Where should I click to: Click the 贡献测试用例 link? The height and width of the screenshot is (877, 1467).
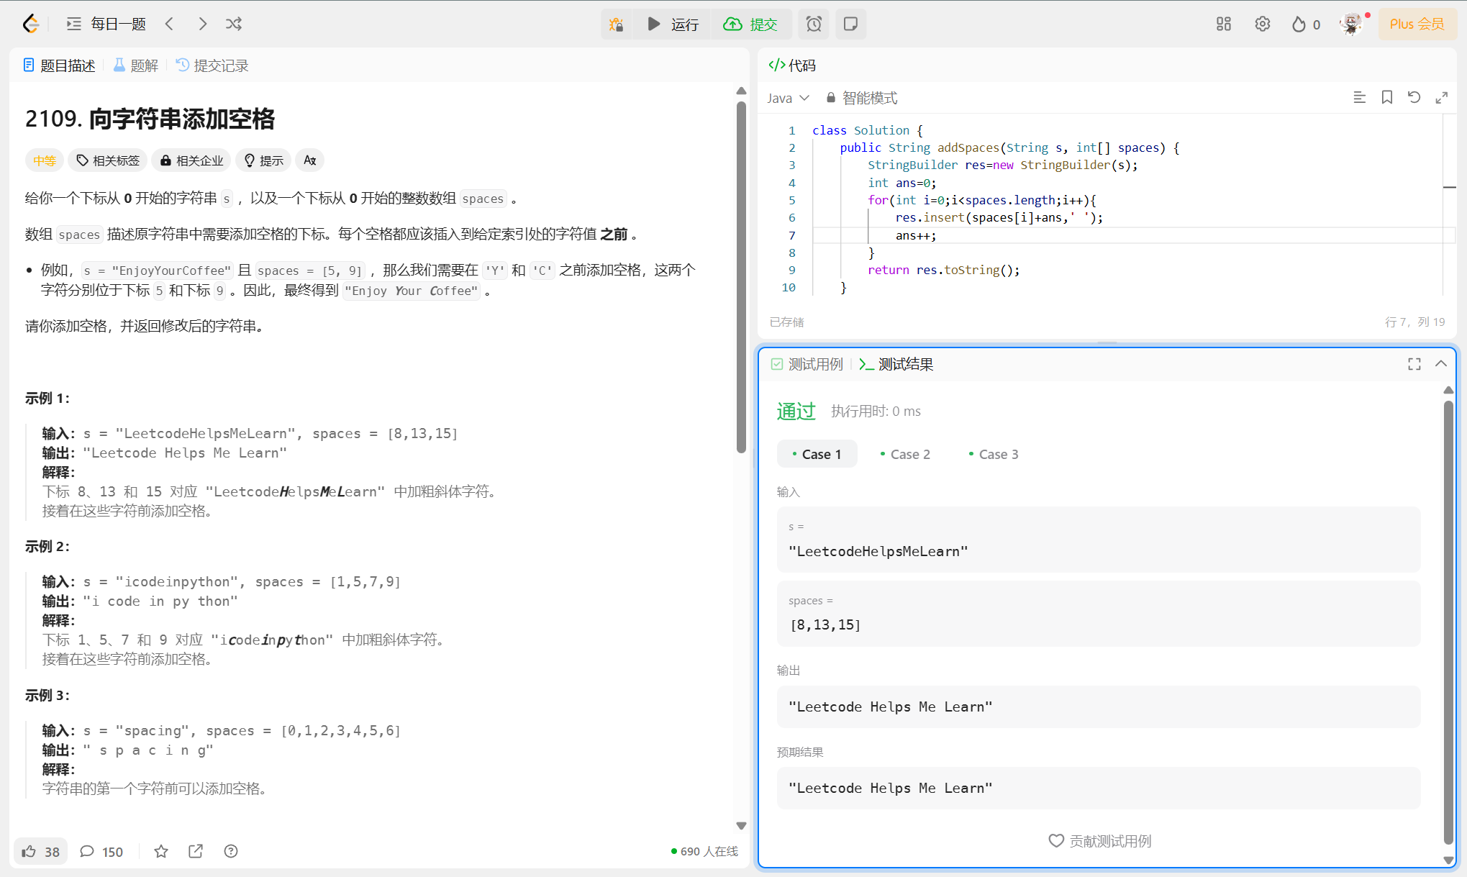tap(1099, 840)
